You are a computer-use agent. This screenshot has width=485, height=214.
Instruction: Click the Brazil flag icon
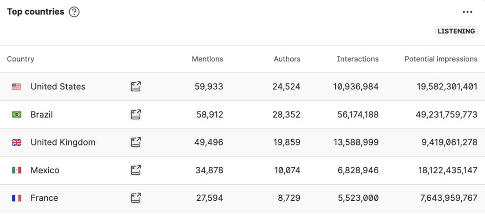click(x=17, y=115)
